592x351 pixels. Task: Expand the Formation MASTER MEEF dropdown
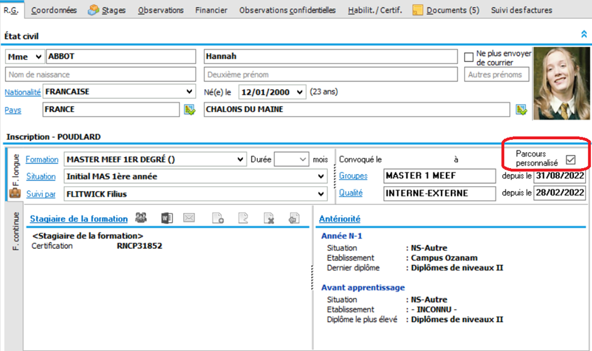click(x=241, y=159)
